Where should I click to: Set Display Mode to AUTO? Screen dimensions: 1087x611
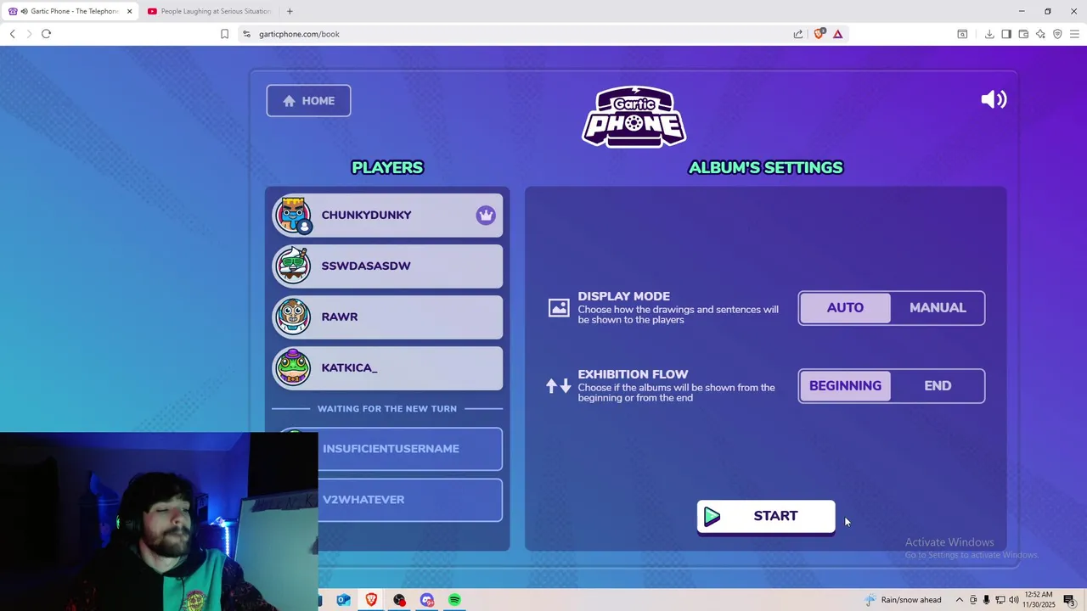[x=846, y=308]
